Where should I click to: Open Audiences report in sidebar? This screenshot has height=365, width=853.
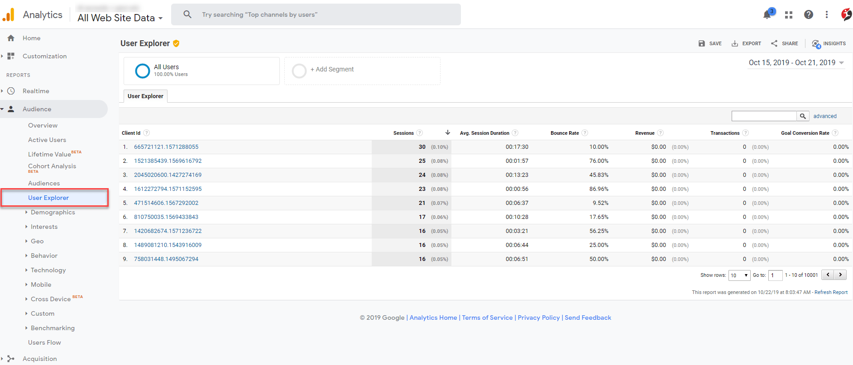[44, 183]
